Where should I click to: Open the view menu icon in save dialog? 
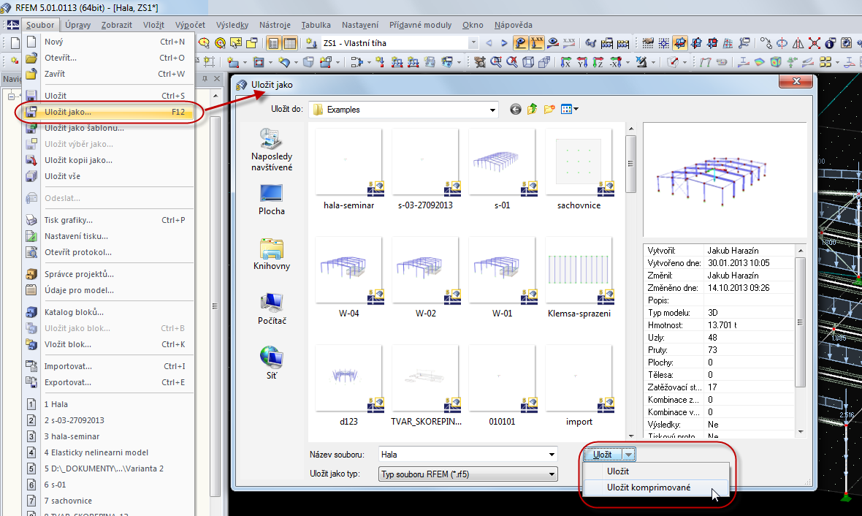tap(570, 110)
